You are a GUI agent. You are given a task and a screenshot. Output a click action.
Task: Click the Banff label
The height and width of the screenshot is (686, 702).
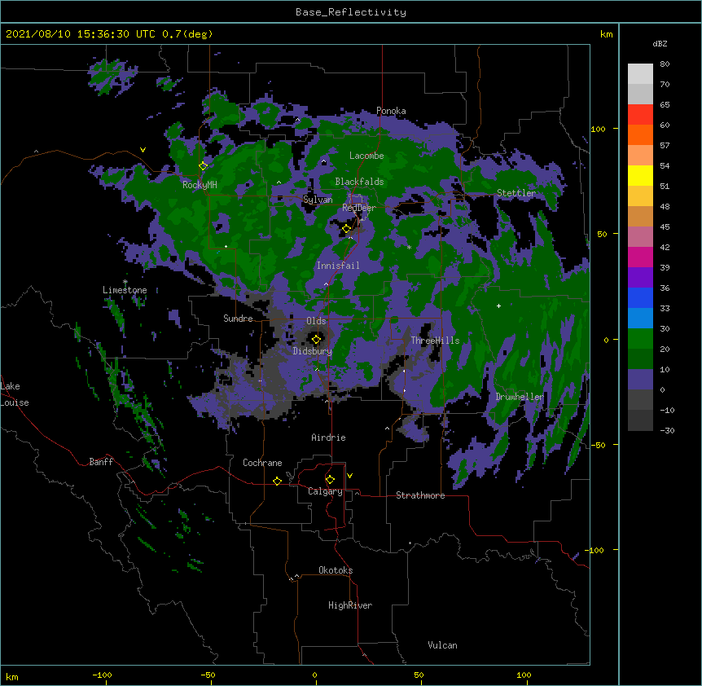(101, 462)
